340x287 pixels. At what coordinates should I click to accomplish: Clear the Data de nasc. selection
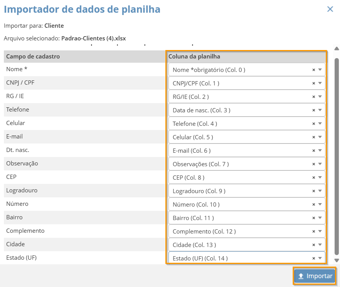tap(313, 110)
